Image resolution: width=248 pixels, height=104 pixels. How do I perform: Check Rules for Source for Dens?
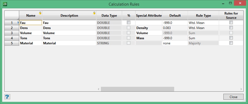[x=231, y=28]
